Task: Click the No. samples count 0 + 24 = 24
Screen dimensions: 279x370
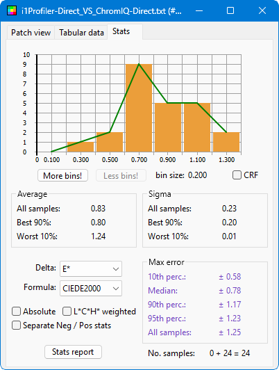Action: pyautogui.click(x=230, y=353)
